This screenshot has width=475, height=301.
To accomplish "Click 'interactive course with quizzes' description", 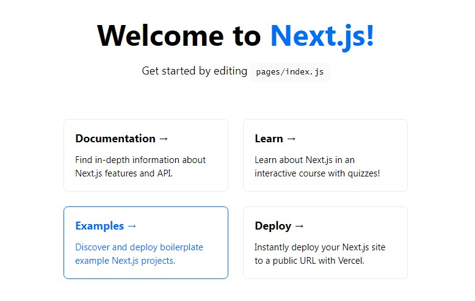I will coord(317,173).
